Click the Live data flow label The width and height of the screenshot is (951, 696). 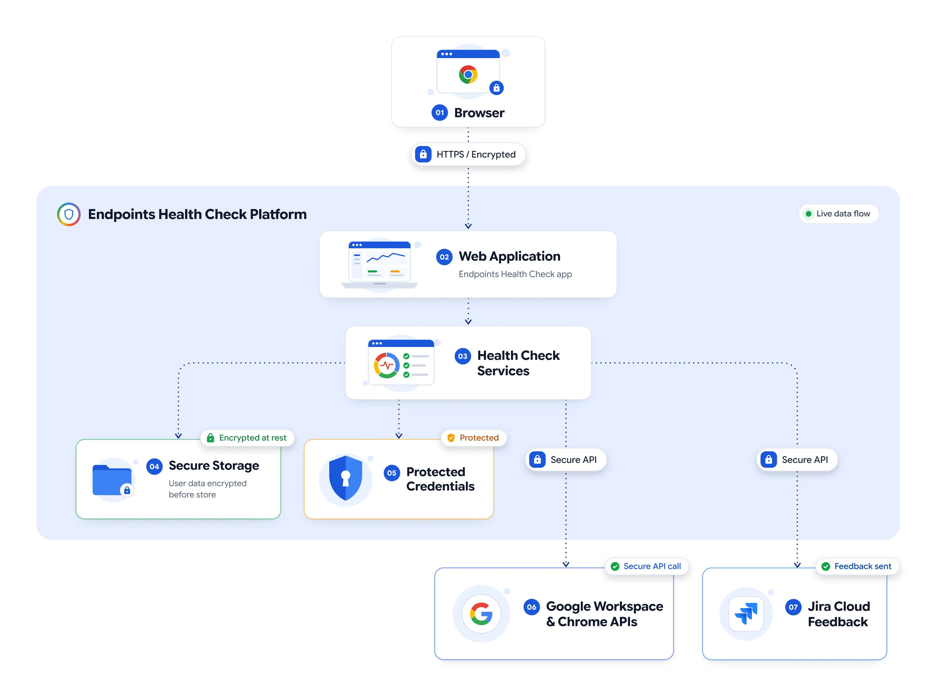[x=843, y=214]
